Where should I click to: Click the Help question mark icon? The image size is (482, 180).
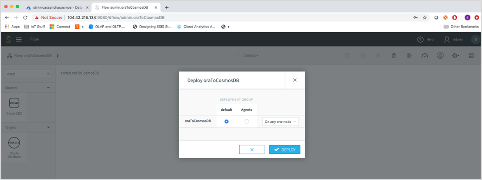click(420, 39)
